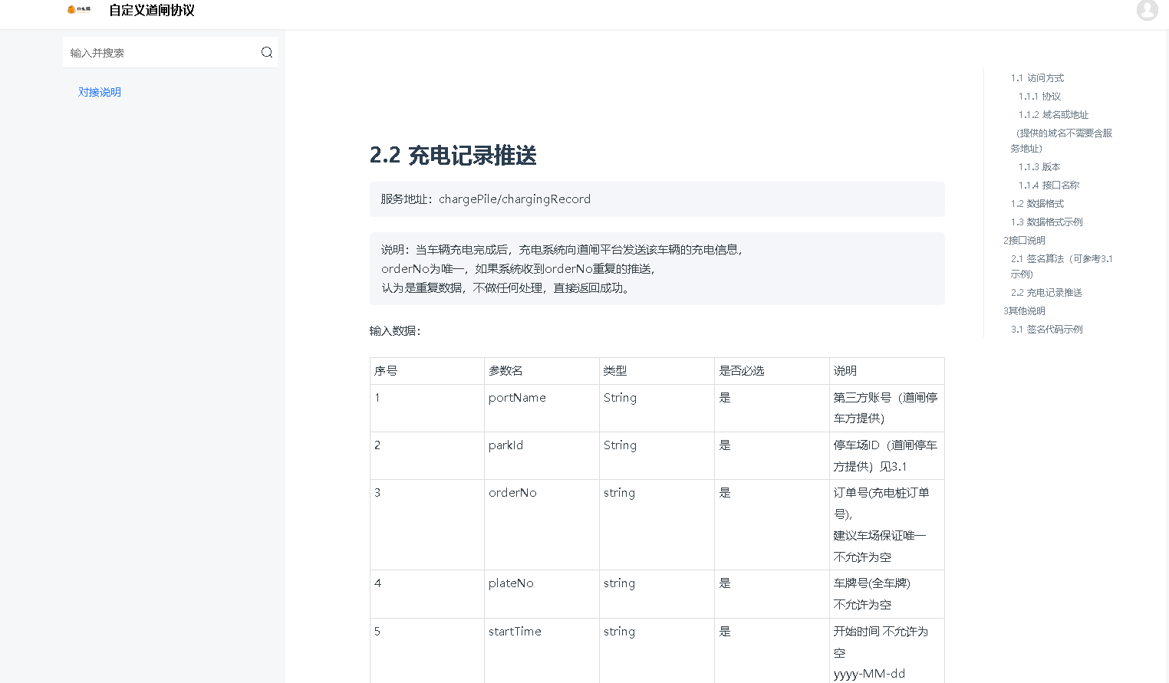This screenshot has height=683, width=1169.
Task: Open 1.1.4 接口名称 outline item
Action: tap(1049, 186)
